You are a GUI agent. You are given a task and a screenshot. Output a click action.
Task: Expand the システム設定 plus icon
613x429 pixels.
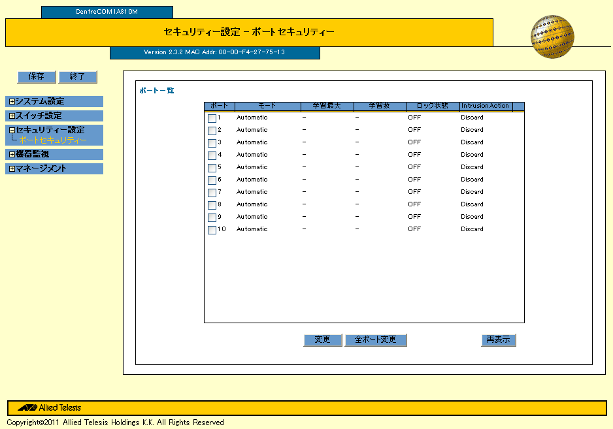pos(12,102)
